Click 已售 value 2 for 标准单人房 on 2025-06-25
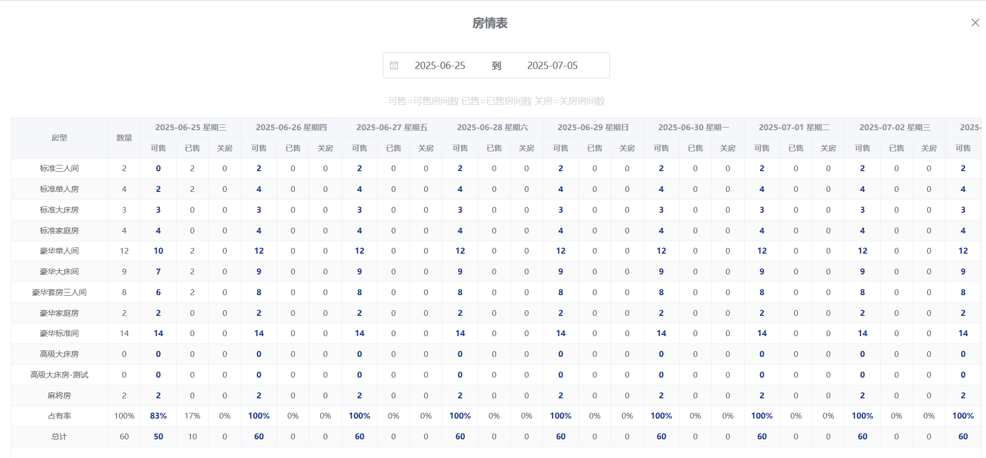 tap(192, 189)
